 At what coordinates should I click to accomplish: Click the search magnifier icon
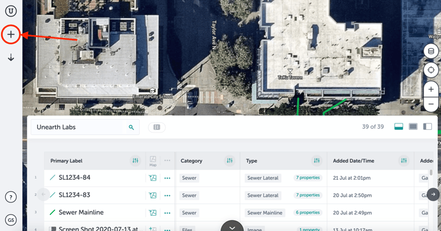pyautogui.click(x=131, y=127)
